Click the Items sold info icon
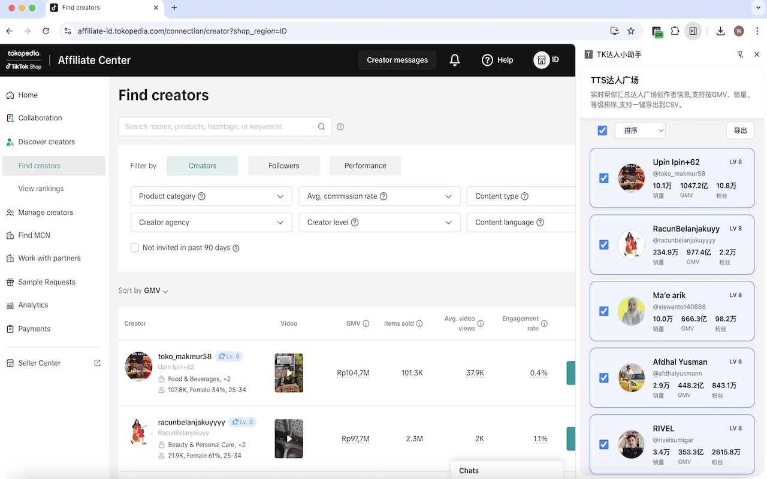Screen dimensions: 767x479 point(419,323)
